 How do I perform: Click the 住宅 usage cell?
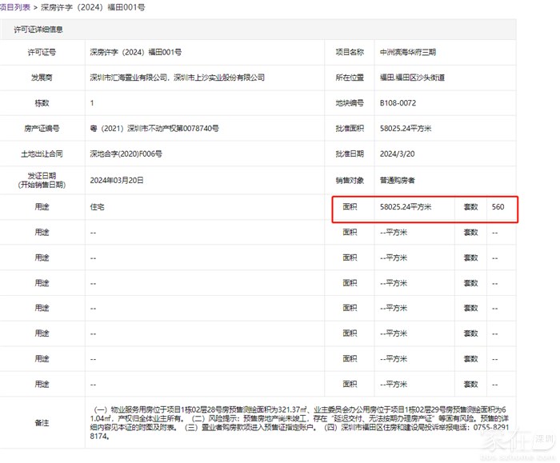point(98,206)
